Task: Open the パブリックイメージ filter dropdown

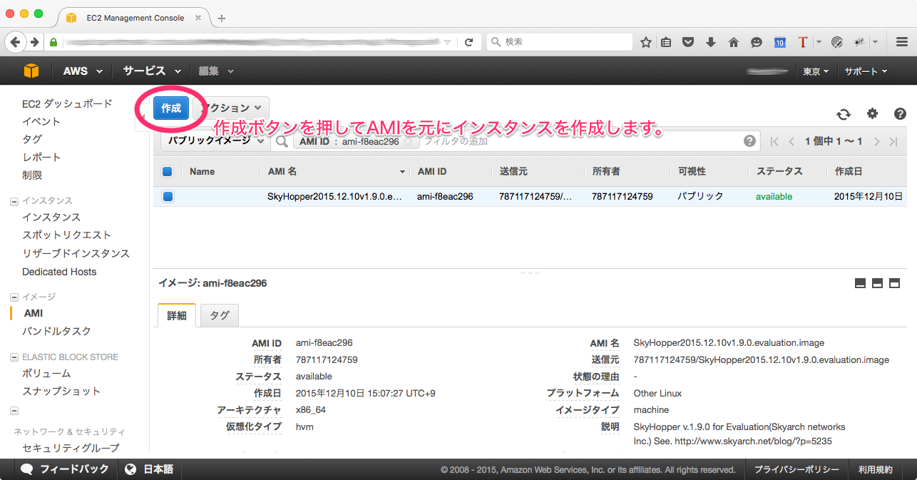Action: 215,141
